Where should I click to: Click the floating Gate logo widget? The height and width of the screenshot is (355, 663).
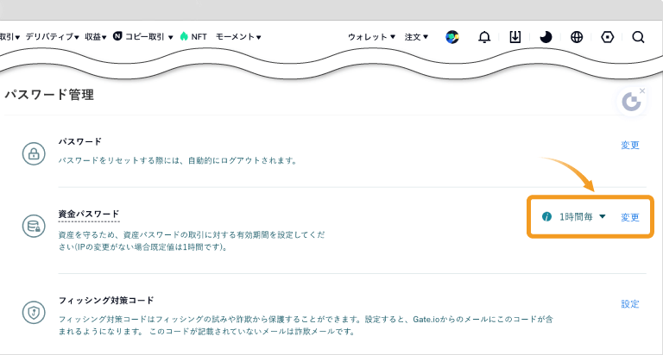pos(631,103)
